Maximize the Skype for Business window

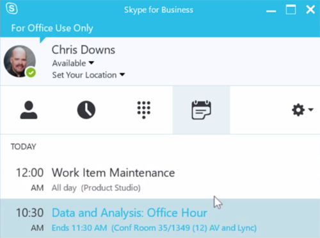click(291, 10)
